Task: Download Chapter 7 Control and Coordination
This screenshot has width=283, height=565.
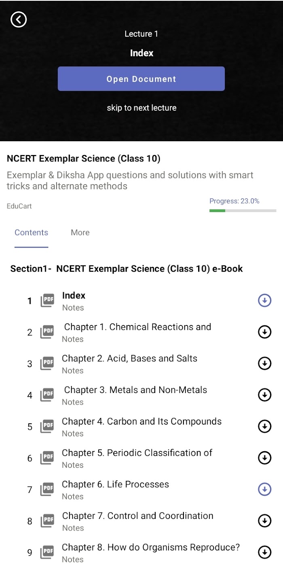Action: click(264, 521)
